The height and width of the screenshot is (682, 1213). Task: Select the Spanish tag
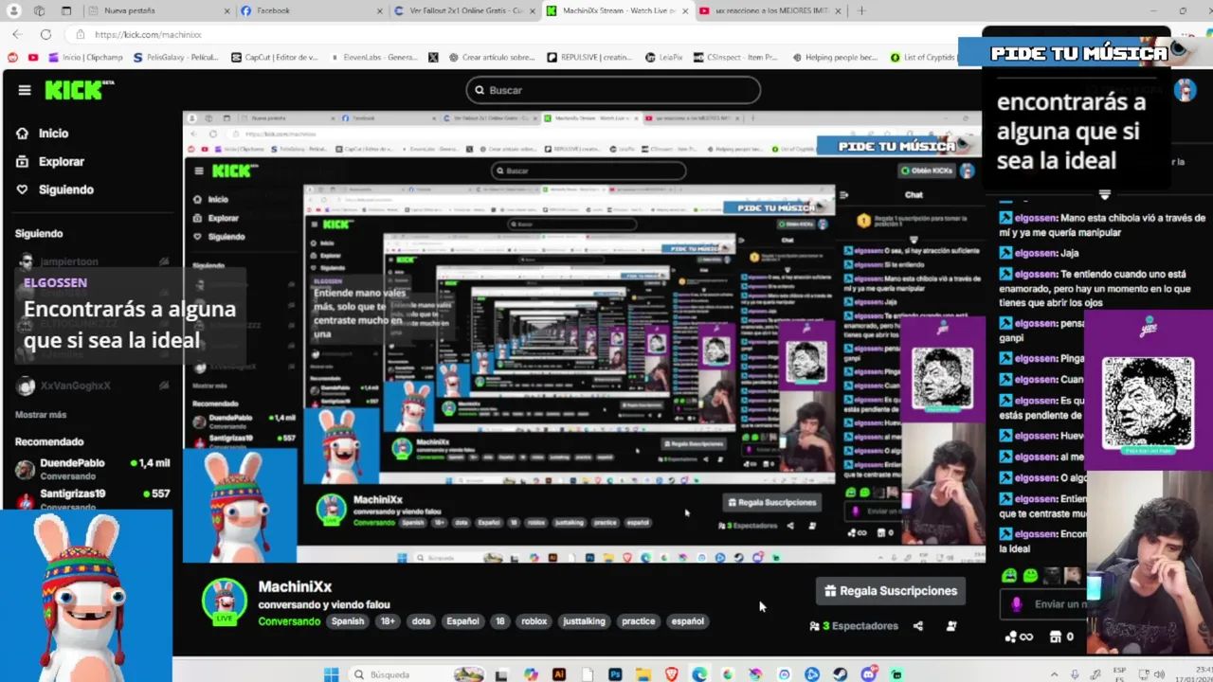coord(348,621)
